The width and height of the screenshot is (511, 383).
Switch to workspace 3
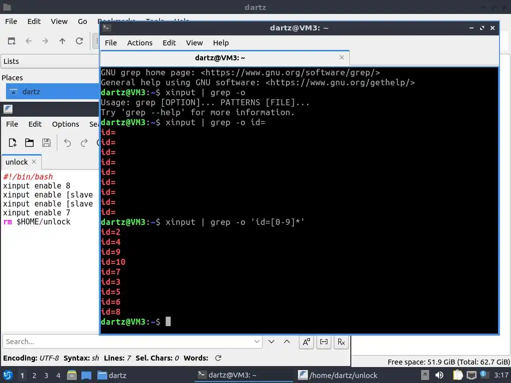click(x=46, y=376)
